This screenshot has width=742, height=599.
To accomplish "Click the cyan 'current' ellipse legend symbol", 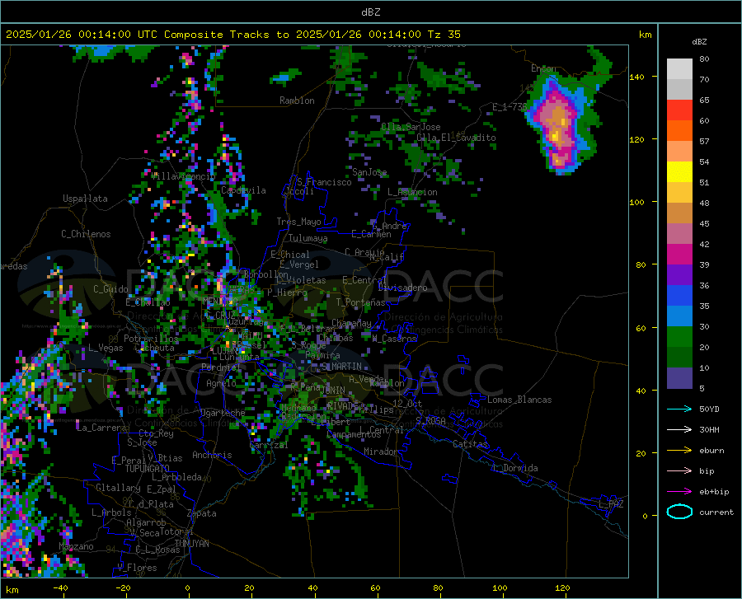I will (x=679, y=512).
